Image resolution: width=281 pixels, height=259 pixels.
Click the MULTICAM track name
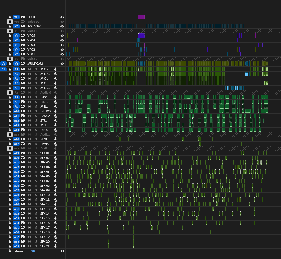35,64
